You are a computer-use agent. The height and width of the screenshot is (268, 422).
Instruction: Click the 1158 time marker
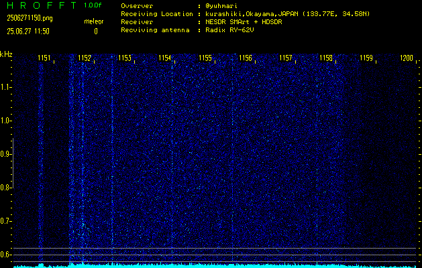tap(326, 58)
